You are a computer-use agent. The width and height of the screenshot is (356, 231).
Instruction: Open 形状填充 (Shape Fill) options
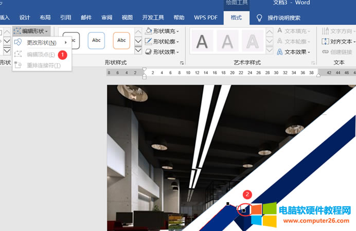tap(162, 31)
